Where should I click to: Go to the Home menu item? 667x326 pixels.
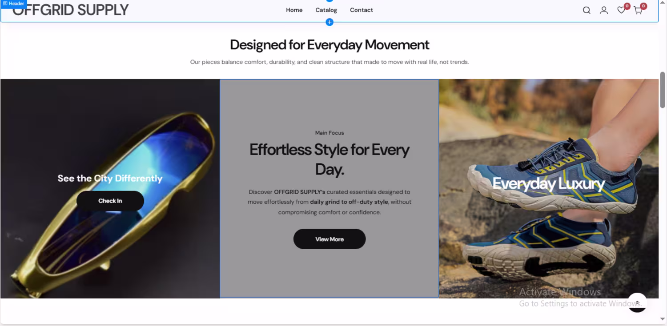(294, 10)
